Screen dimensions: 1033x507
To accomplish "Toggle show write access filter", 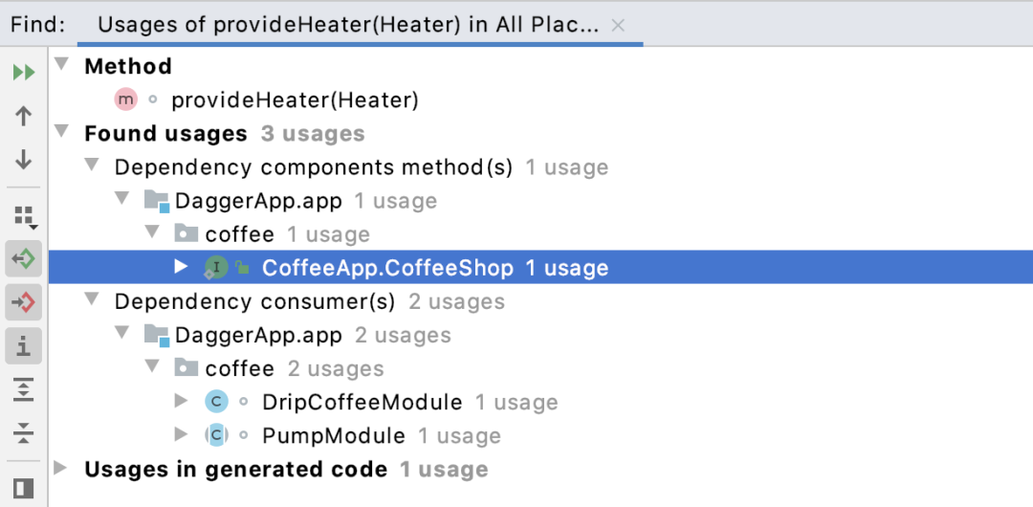I will coord(24,302).
